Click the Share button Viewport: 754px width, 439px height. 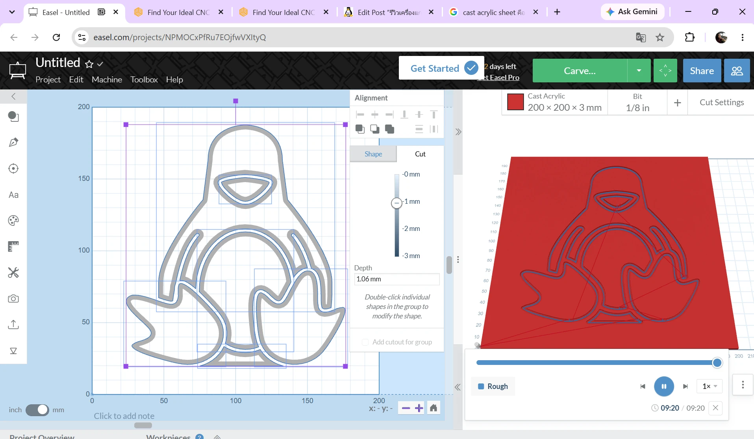[x=702, y=71]
